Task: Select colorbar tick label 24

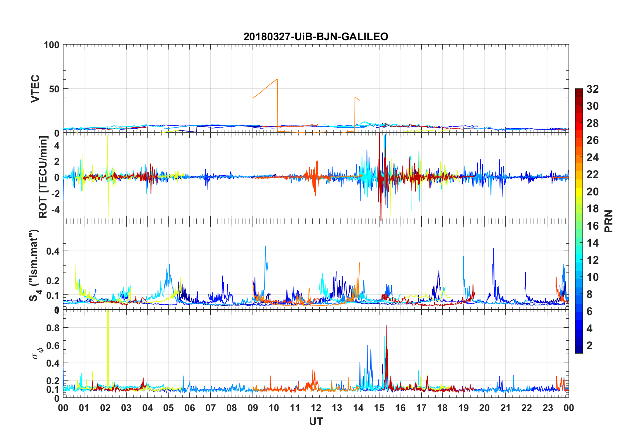Action: (592, 158)
